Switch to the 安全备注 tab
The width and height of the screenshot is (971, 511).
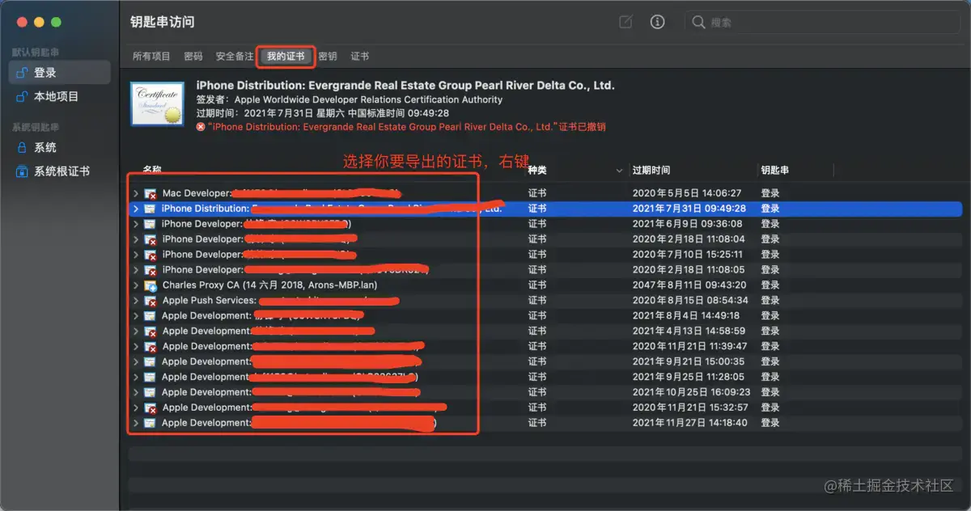pos(235,57)
